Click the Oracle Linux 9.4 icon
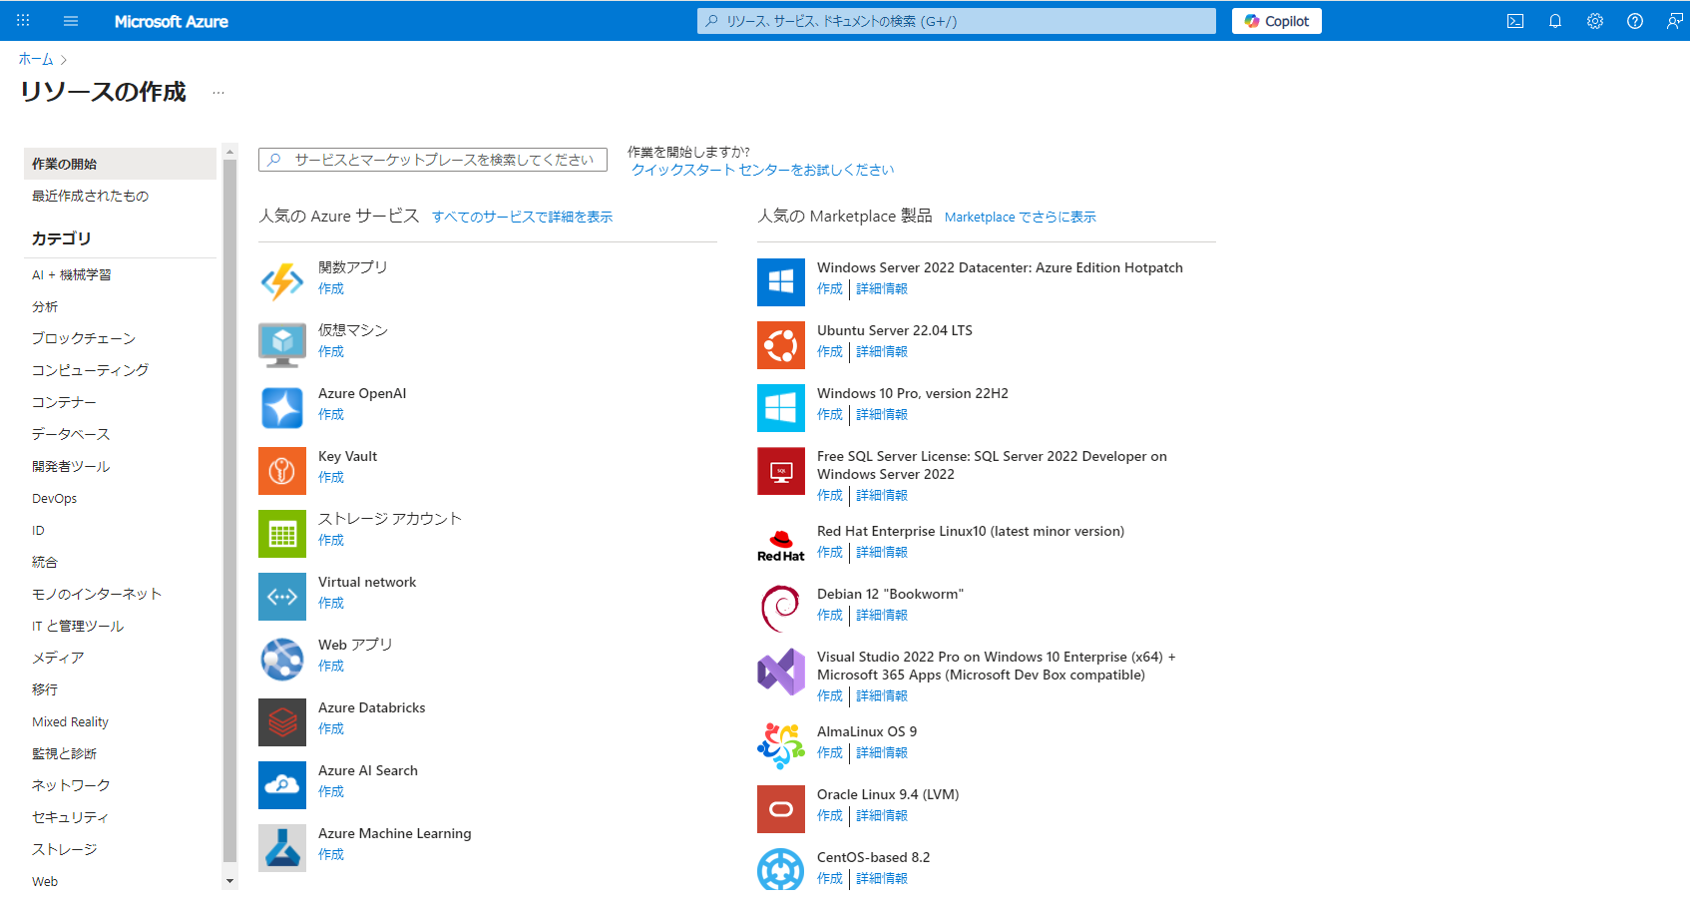Screen dimensions: 1690x910 [781, 809]
